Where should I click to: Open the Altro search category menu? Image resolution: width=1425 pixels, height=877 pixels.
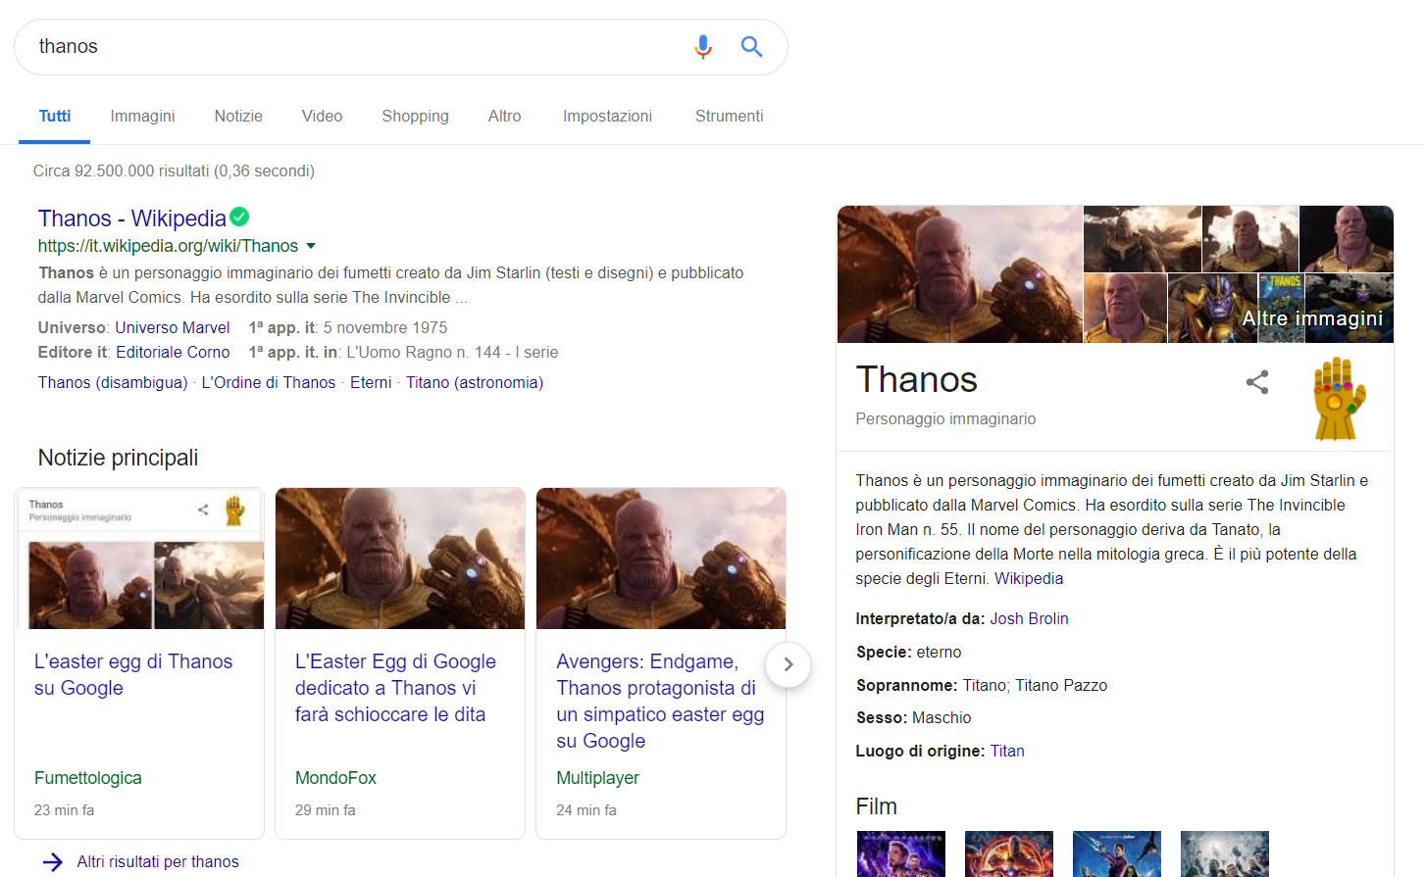coord(504,116)
